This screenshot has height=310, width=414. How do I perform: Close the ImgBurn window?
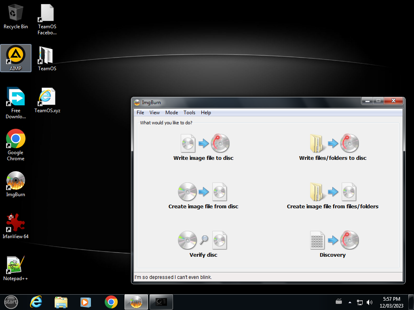(393, 101)
